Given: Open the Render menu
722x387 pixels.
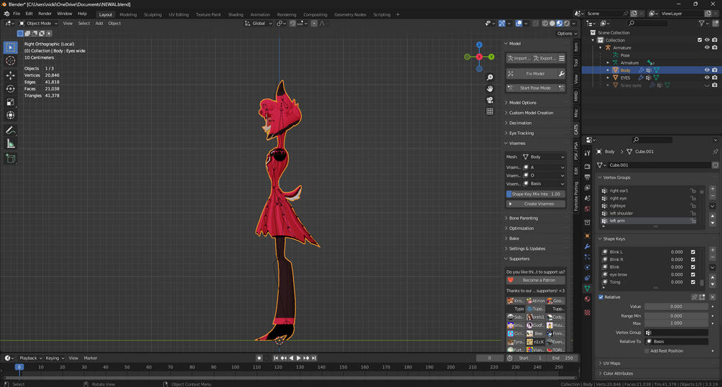Looking at the screenshot, I should (x=45, y=14).
